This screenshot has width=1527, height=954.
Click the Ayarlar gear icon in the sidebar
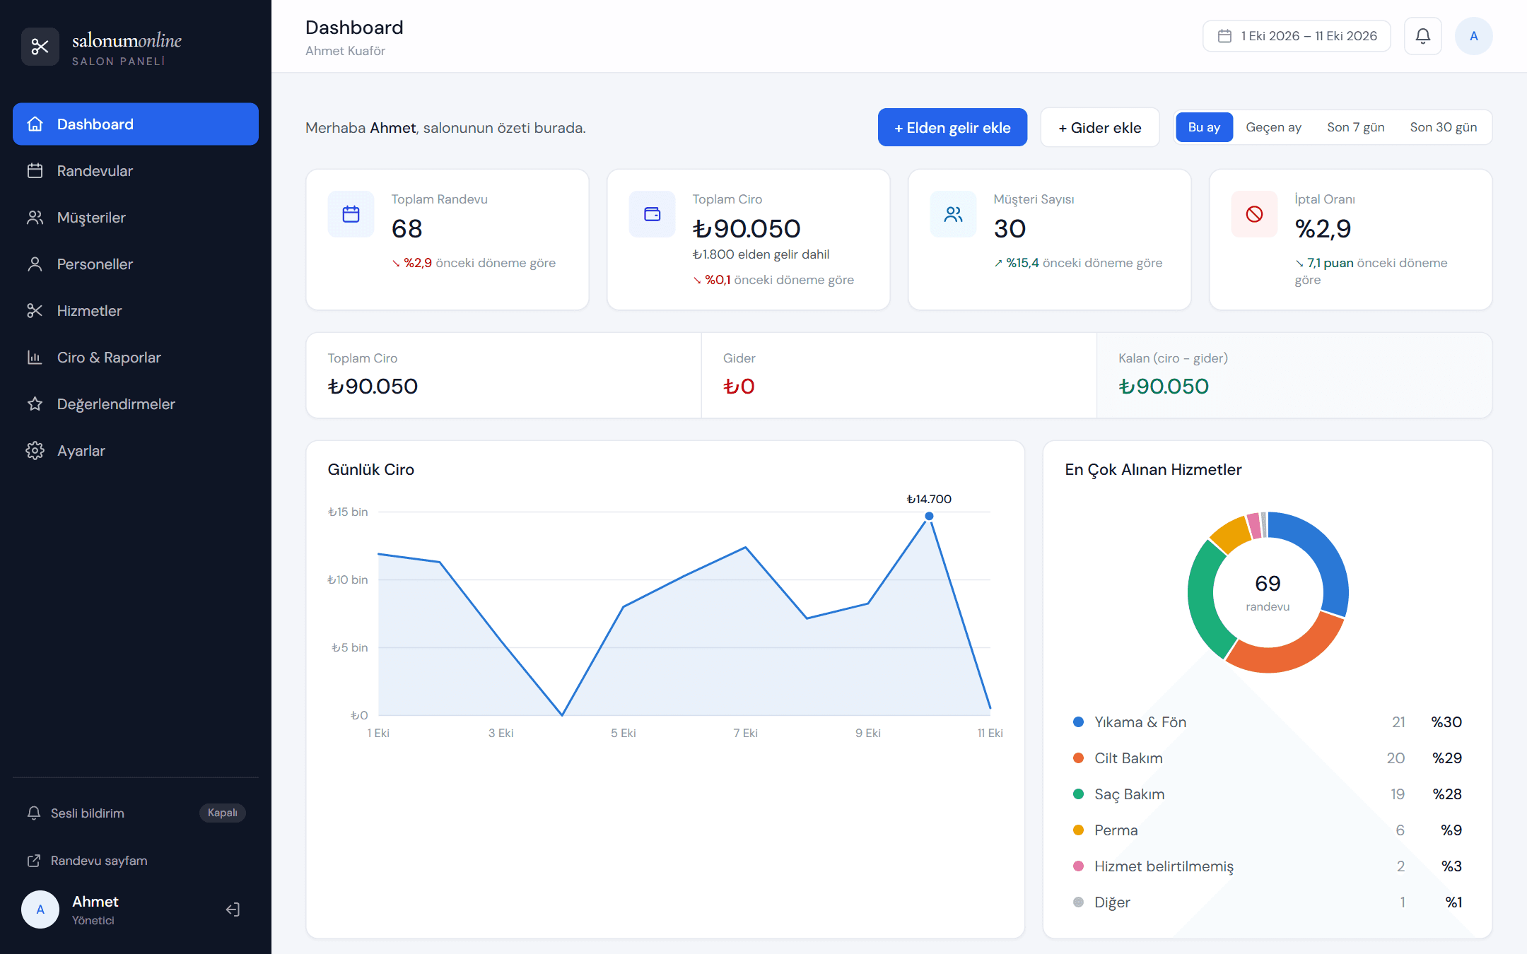tap(35, 451)
